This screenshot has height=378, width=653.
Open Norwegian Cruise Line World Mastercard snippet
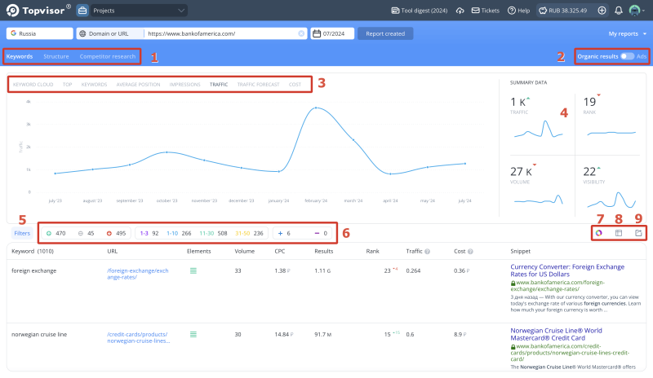pyautogui.click(x=556, y=334)
